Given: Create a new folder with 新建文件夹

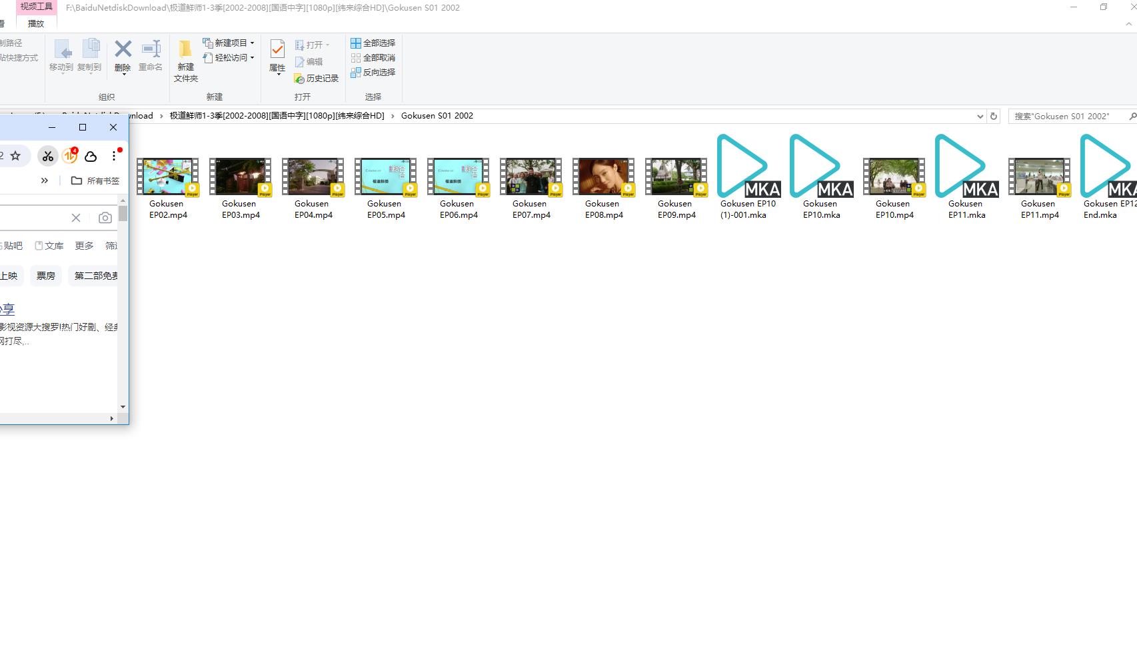Looking at the screenshot, I should (x=185, y=61).
